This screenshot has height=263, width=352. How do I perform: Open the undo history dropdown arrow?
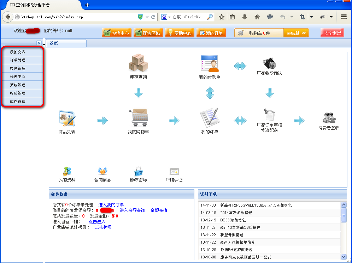point(292,17)
